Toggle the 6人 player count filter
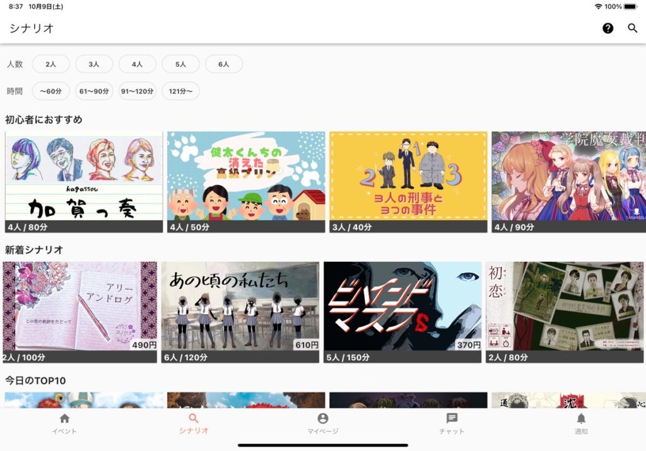This screenshot has width=646, height=451. point(224,64)
